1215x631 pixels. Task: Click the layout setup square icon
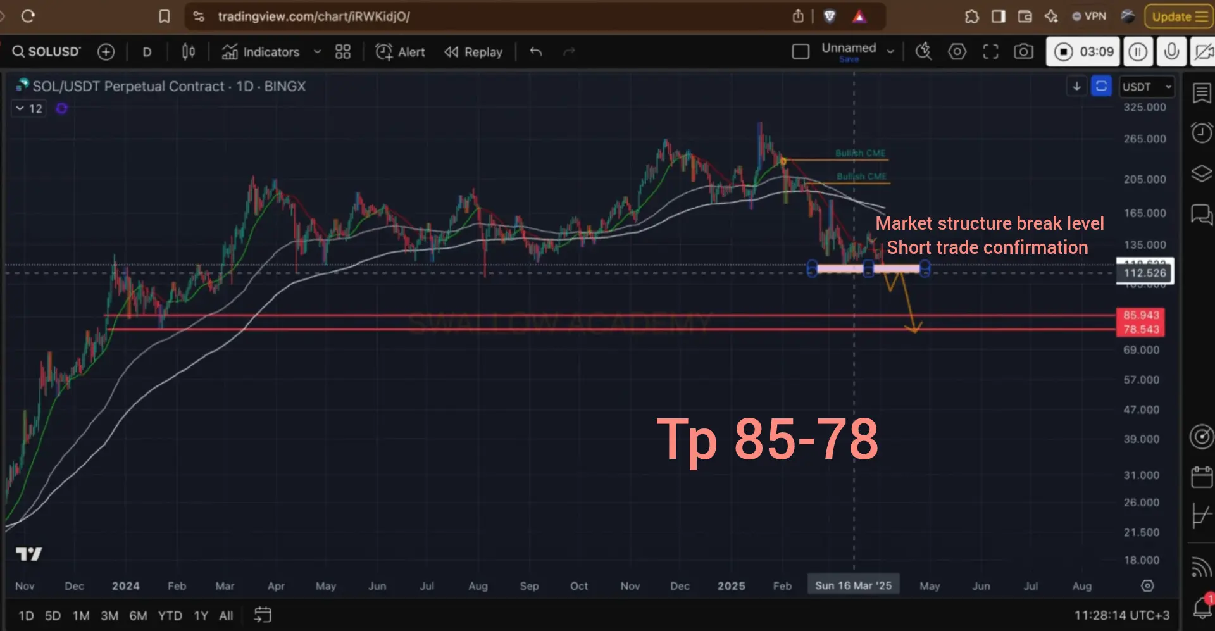point(801,52)
